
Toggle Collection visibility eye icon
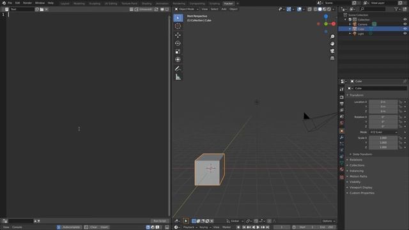click(x=405, y=20)
